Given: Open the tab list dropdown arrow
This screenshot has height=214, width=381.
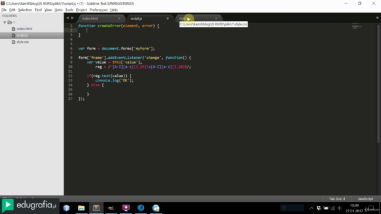Looking at the screenshot, I should point(377,18).
